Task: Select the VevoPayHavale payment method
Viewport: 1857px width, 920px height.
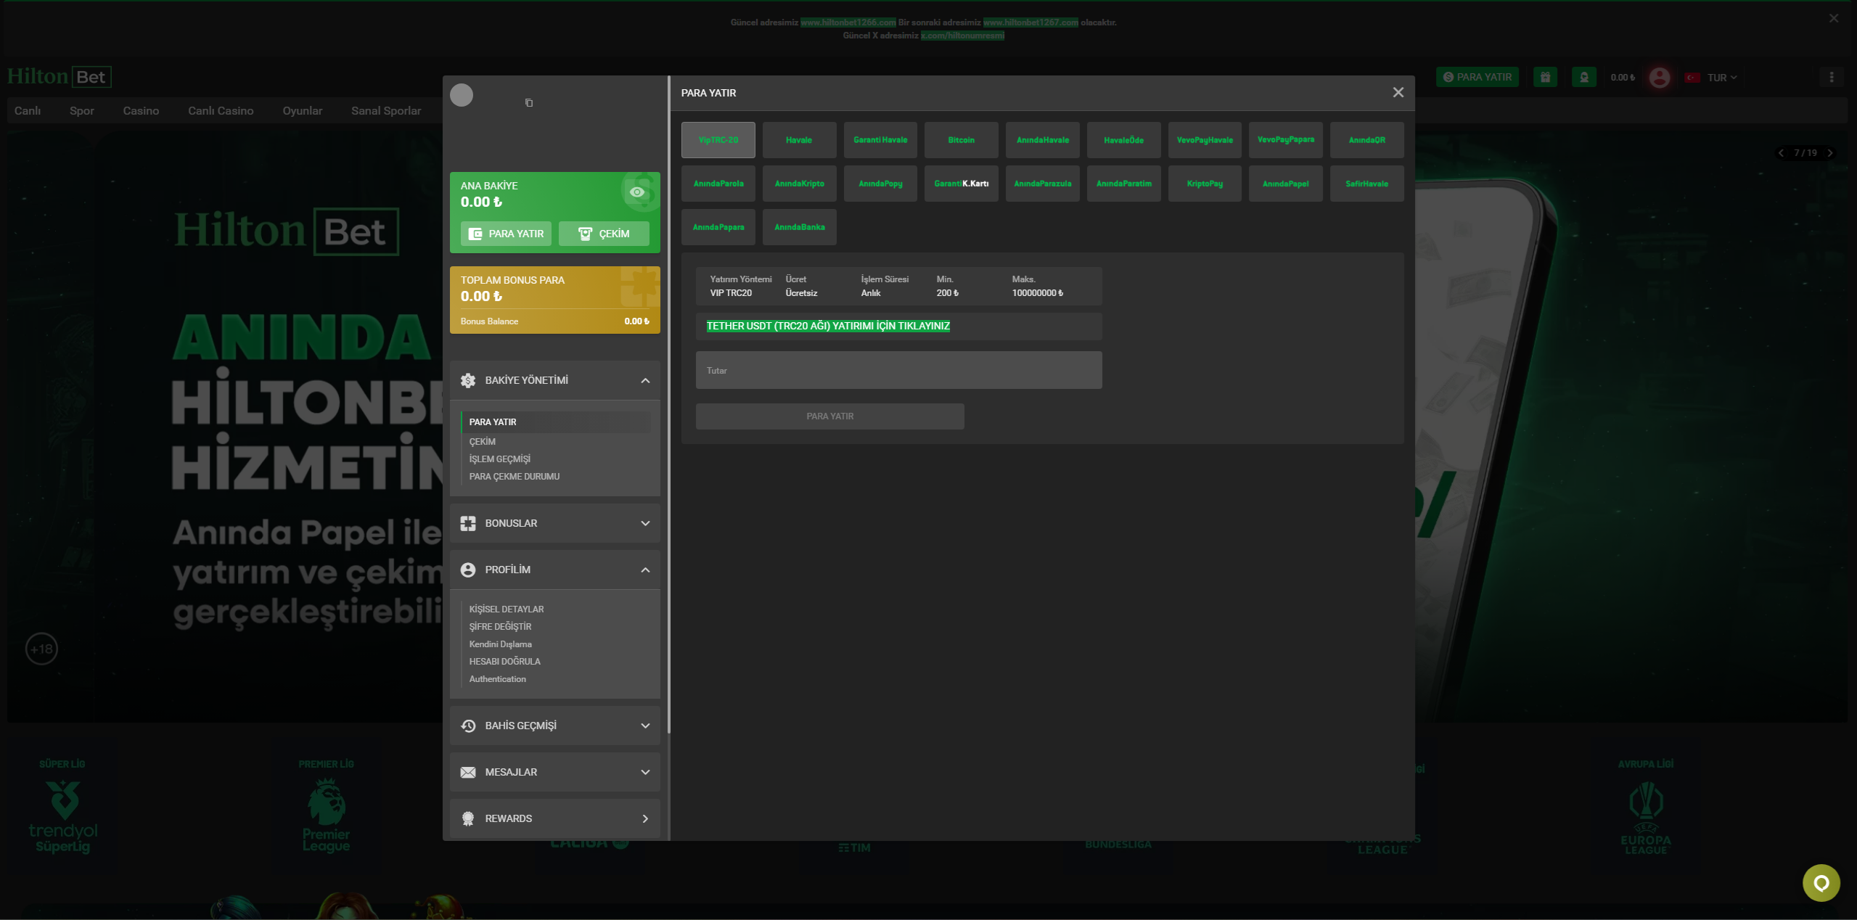Action: 1205,140
